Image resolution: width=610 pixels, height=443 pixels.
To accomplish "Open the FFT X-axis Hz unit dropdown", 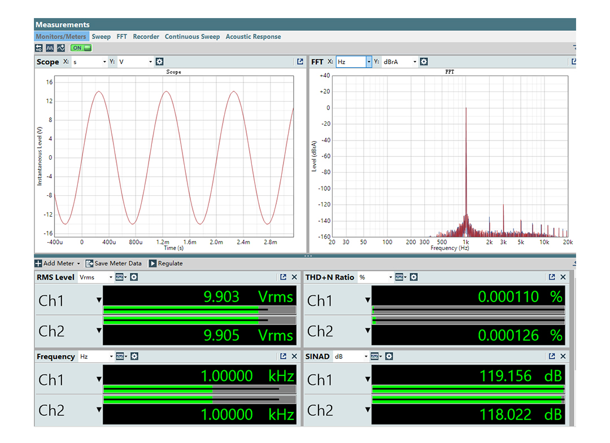I will (369, 62).
